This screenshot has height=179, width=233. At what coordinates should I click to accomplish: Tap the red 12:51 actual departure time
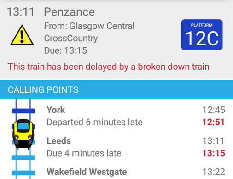tap(214, 122)
